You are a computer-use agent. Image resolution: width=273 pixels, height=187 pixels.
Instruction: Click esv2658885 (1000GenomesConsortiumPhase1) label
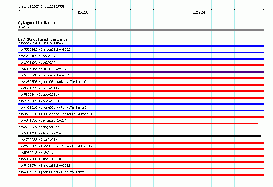point(55,146)
